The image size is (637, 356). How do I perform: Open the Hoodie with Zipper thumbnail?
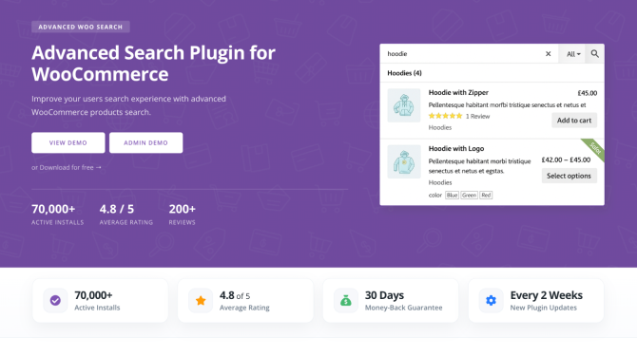click(404, 105)
